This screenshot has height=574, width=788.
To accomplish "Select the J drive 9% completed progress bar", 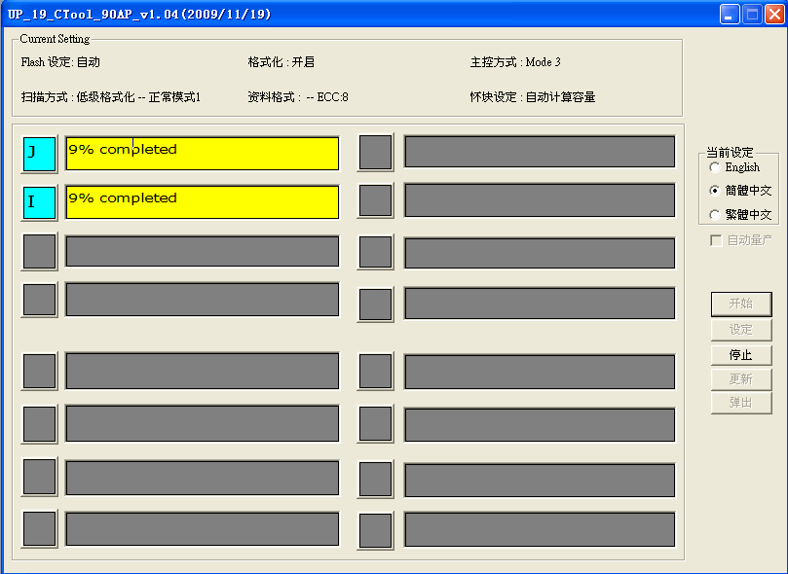I will click(x=202, y=154).
